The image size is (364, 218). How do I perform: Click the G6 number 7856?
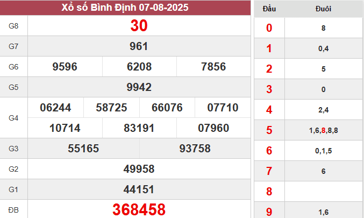[213, 67]
